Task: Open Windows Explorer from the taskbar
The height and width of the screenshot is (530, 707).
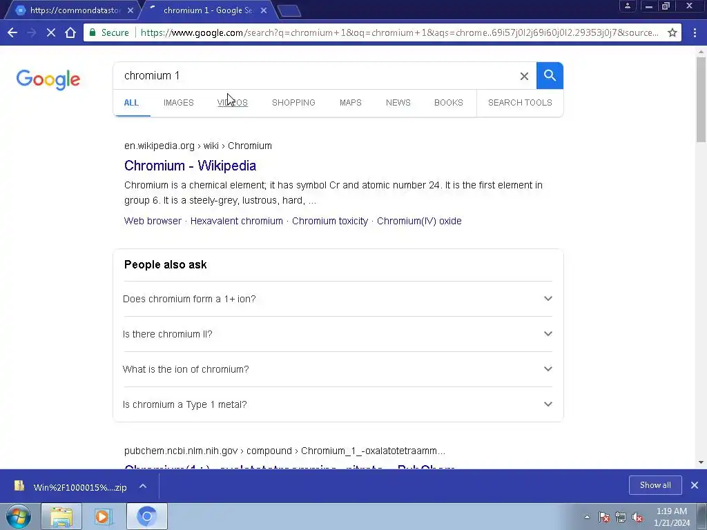Action: (x=61, y=516)
